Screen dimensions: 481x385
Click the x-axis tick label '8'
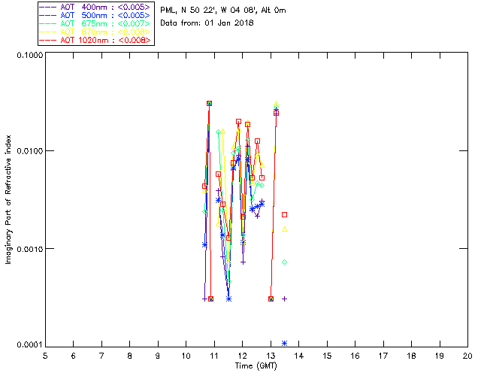point(130,356)
